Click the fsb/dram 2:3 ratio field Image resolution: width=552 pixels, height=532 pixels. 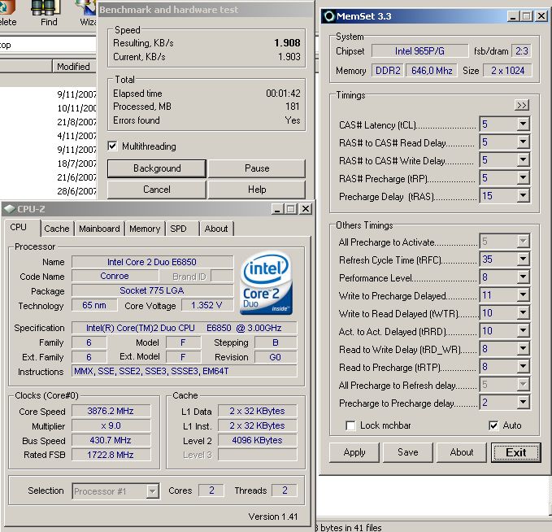click(521, 51)
